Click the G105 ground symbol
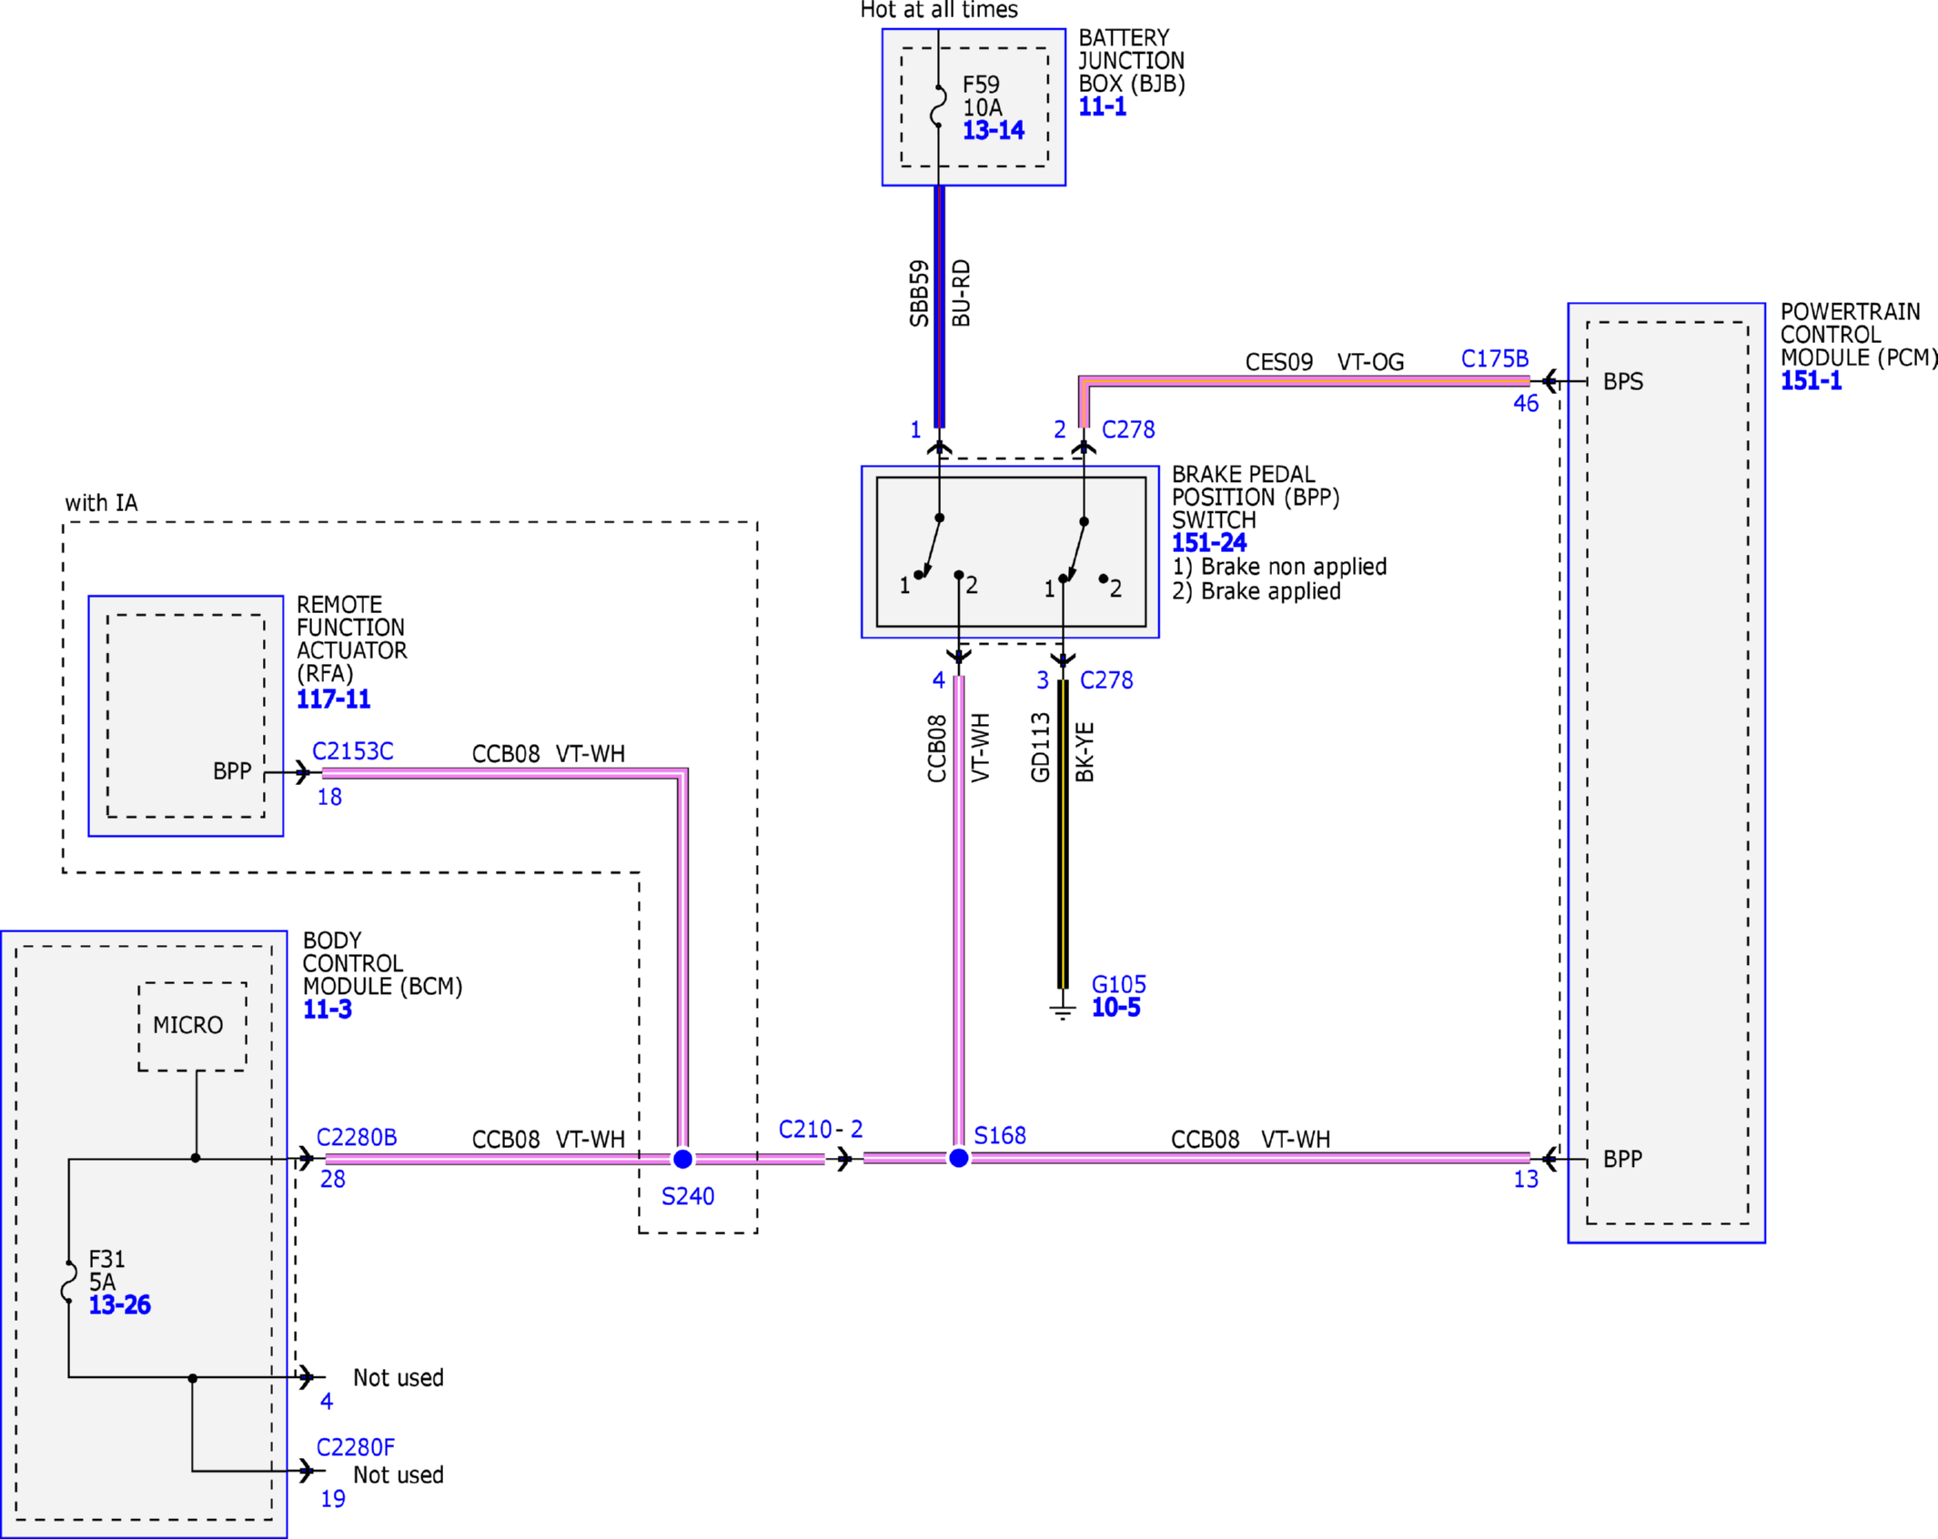The width and height of the screenshot is (1938, 1539). (x=1063, y=1012)
